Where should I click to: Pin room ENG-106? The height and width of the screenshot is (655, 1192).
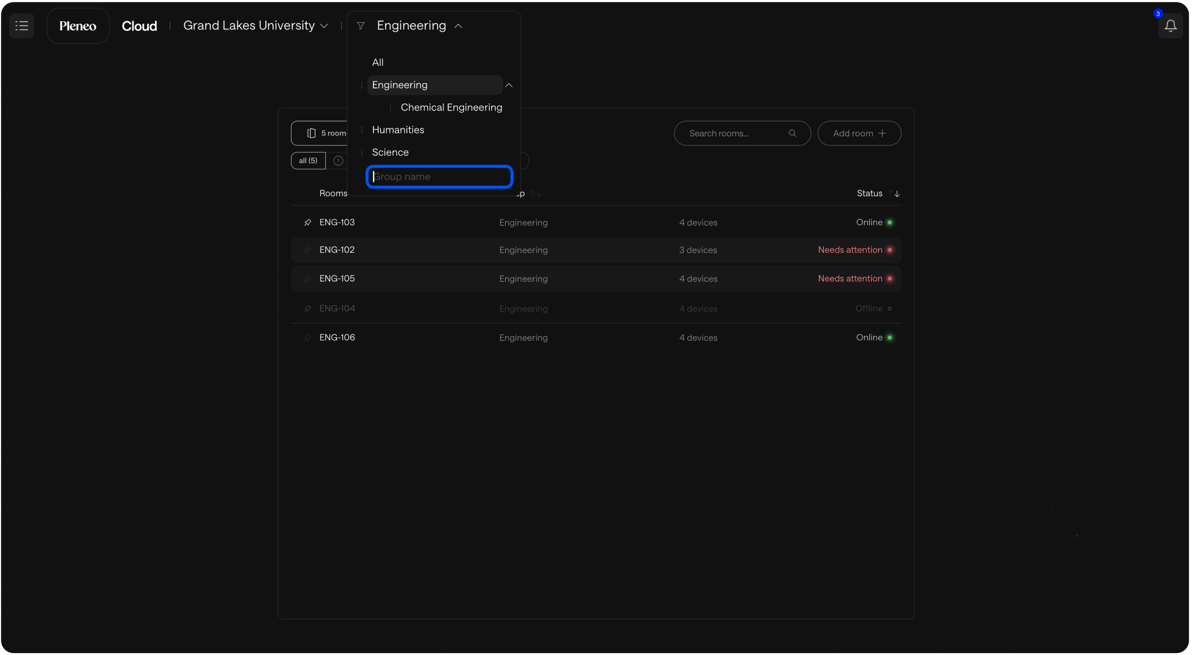point(308,338)
